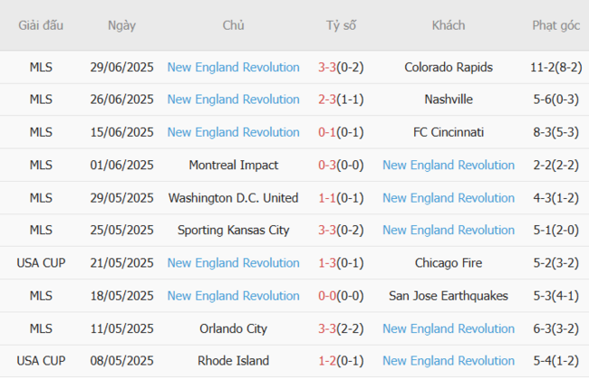Click the 'Phạt góc' column header

click(556, 25)
